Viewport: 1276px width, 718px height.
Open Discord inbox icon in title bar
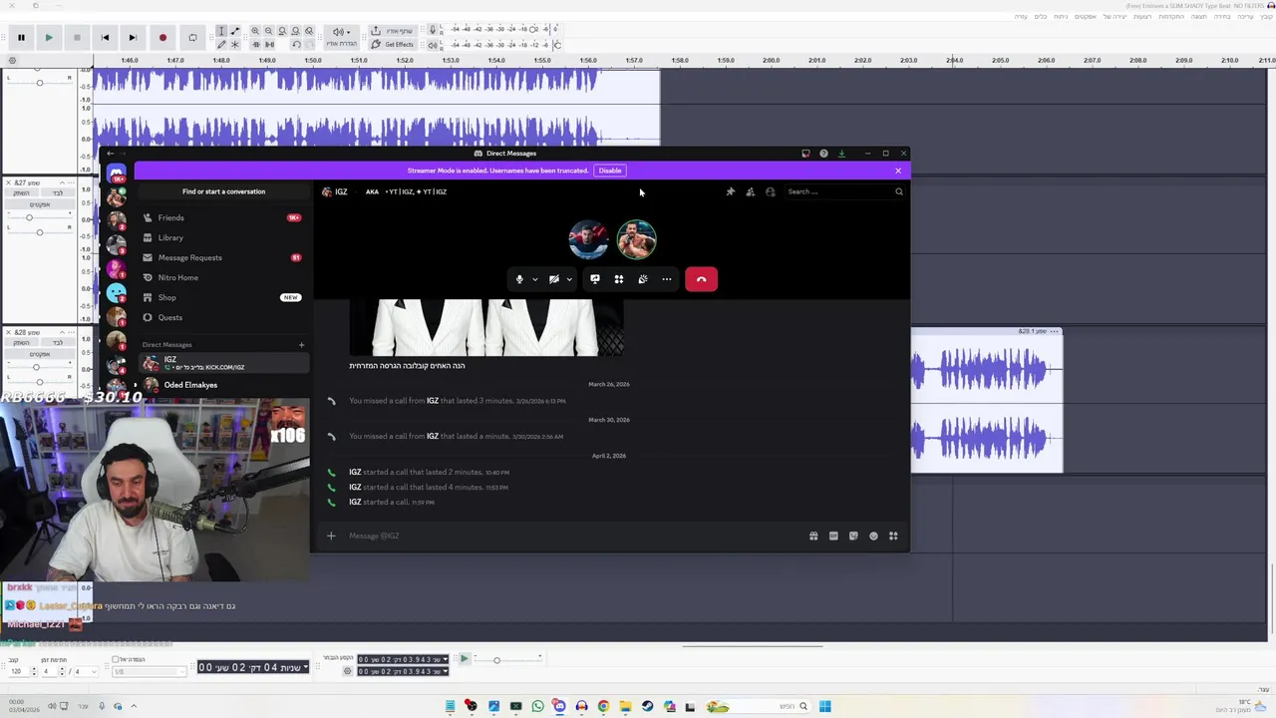pyautogui.click(x=805, y=154)
